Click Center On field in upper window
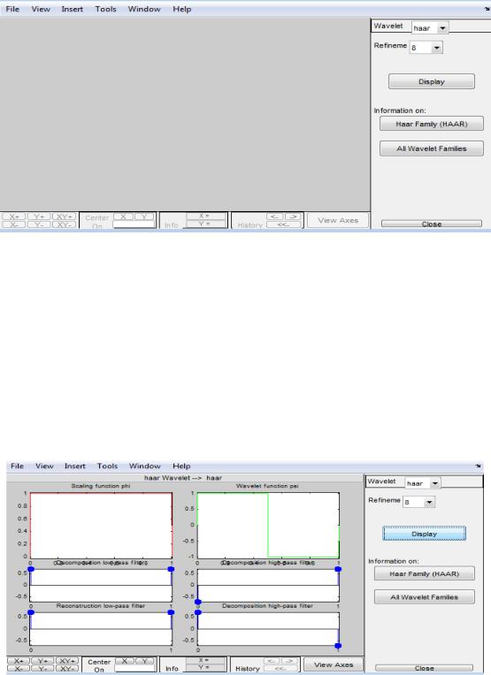This screenshot has width=491, height=675. pyautogui.click(x=134, y=224)
